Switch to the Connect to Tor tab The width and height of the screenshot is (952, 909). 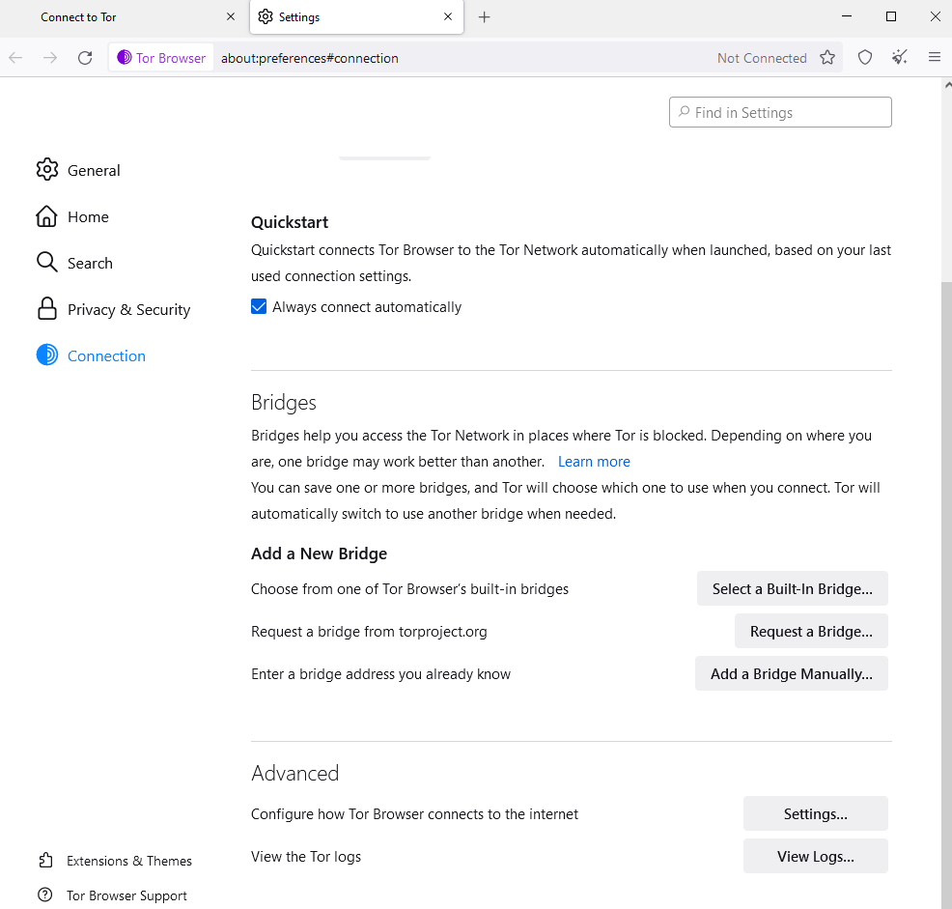pyautogui.click(x=124, y=17)
